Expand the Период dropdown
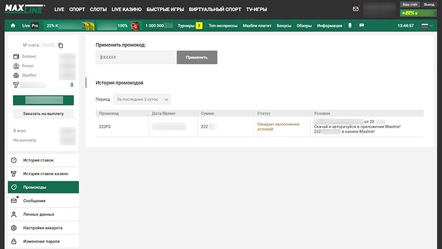This screenshot has width=442, height=249. [x=142, y=100]
